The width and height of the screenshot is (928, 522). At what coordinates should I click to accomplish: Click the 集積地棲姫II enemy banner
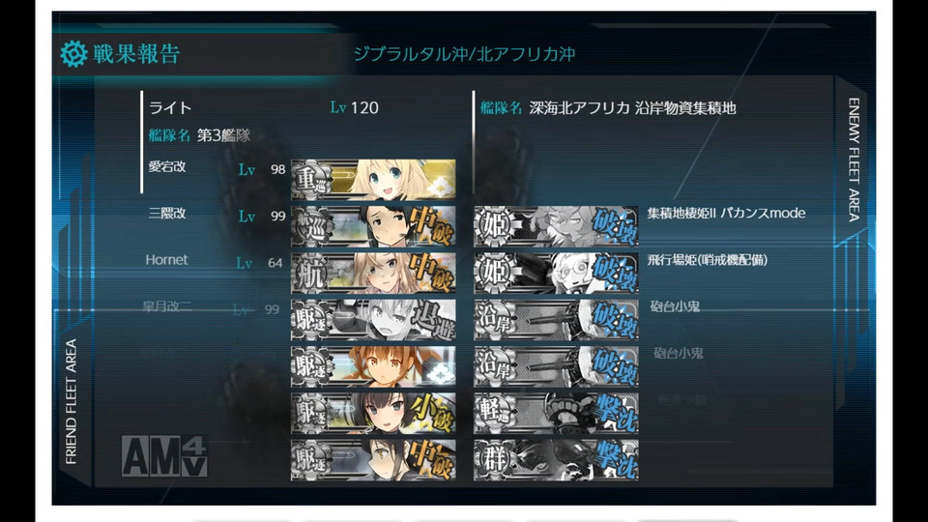click(557, 226)
